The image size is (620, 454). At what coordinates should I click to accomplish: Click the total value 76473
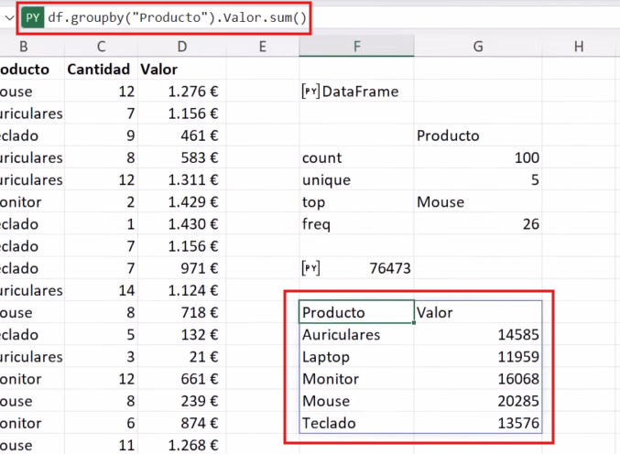356,269
